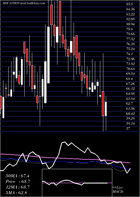This screenshot has height=197, width=140.
Task: Click the 82.08 price axis label
Action: point(130,19)
